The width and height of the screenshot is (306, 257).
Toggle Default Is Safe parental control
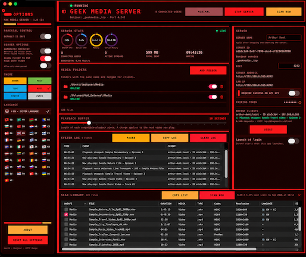pyautogui.click(x=46, y=36)
